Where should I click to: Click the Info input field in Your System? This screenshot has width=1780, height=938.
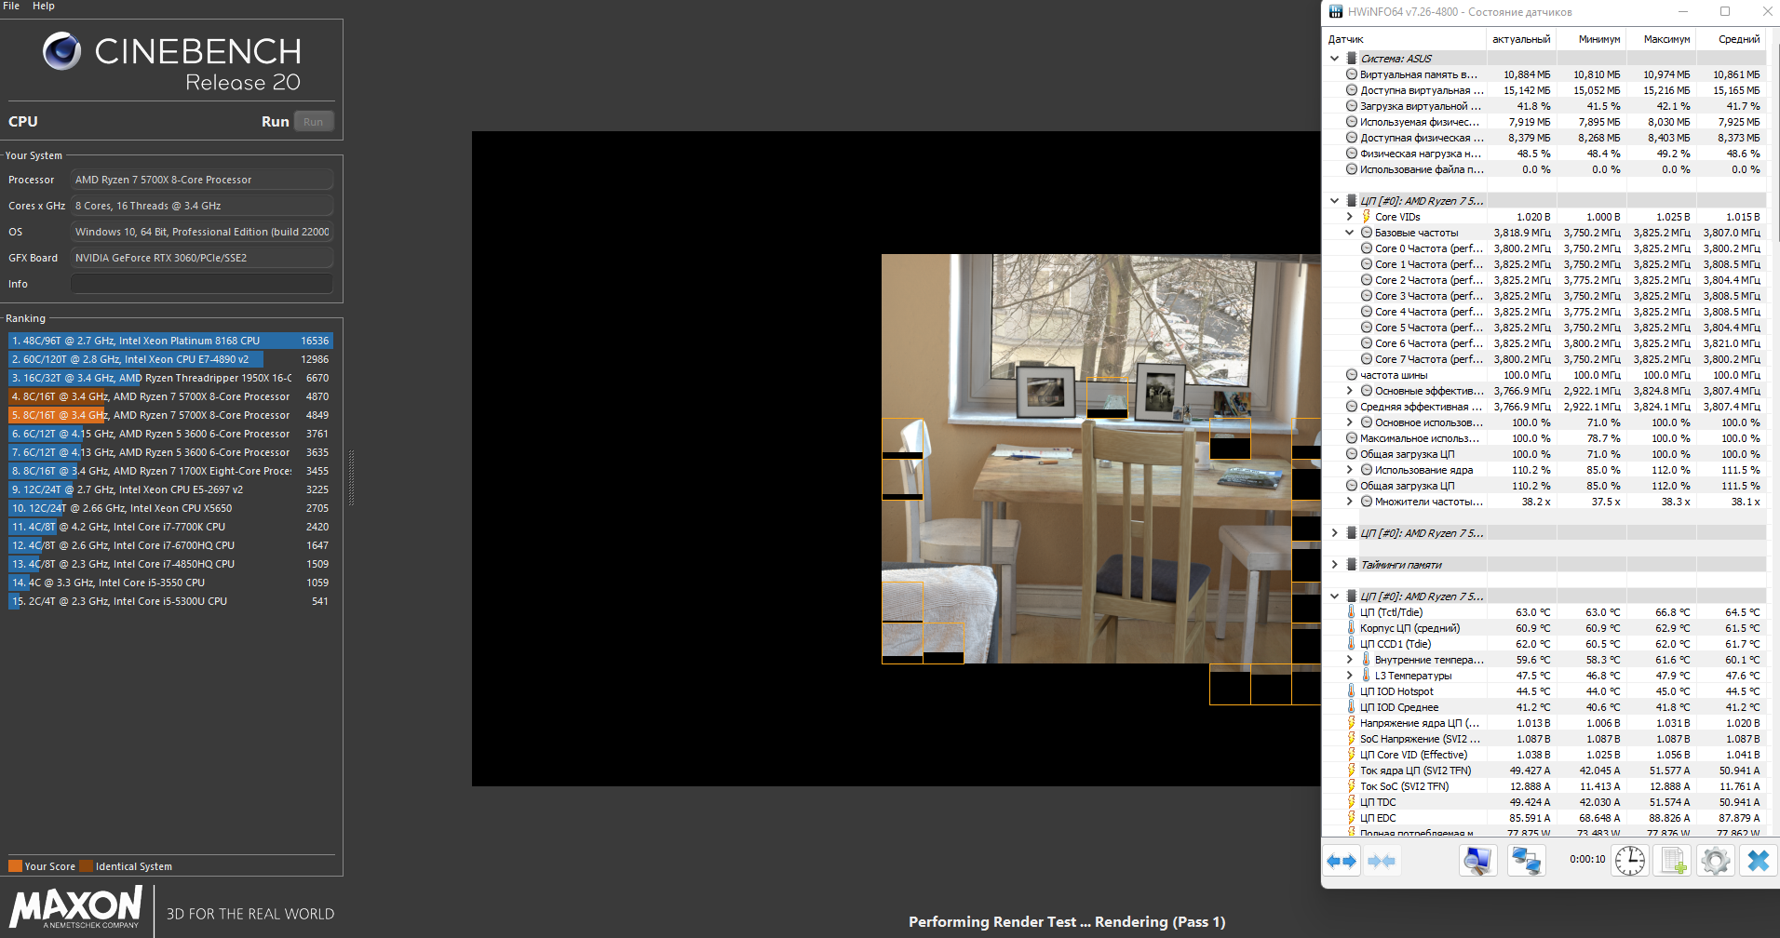tap(202, 284)
